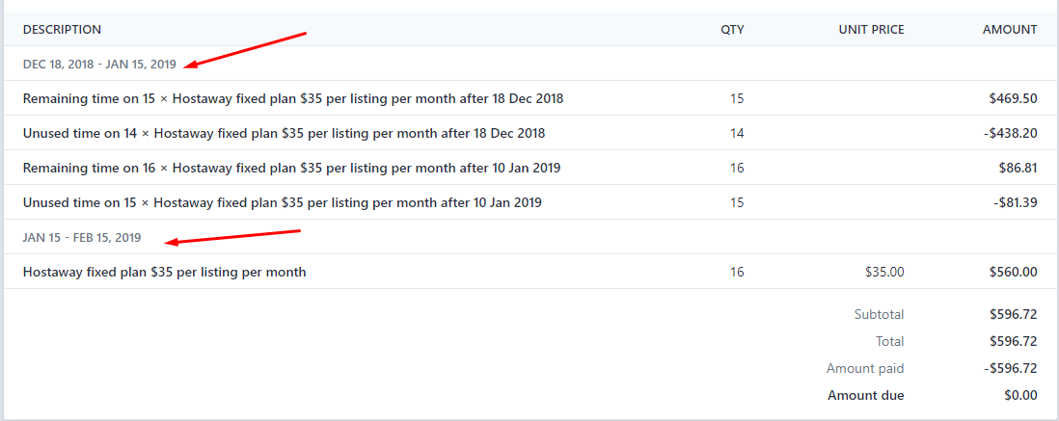The width and height of the screenshot is (1059, 421).
Task: Click the AMOUNT column header
Action: [1010, 30]
